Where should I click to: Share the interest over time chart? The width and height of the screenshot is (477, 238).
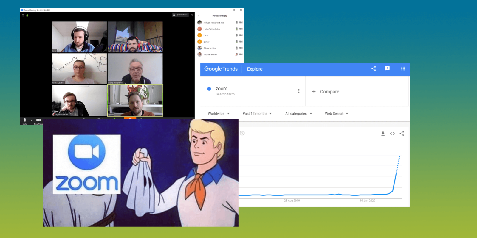pyautogui.click(x=402, y=134)
